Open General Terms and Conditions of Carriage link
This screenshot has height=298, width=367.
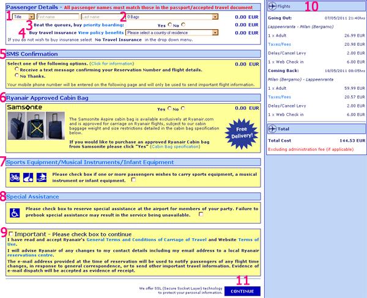[147, 239]
